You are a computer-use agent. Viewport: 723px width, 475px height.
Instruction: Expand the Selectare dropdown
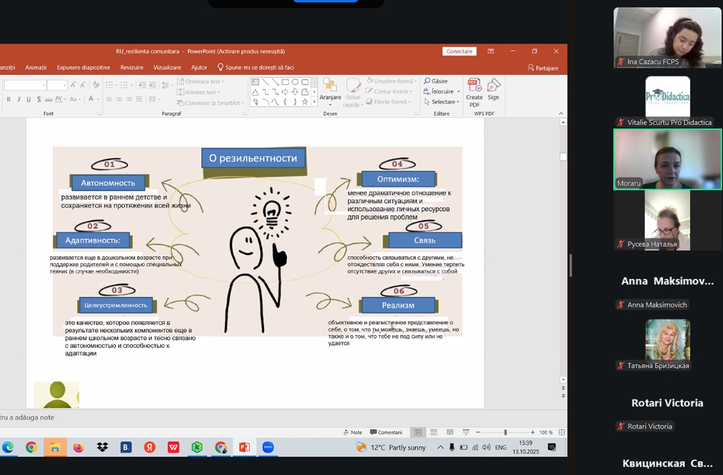(458, 102)
